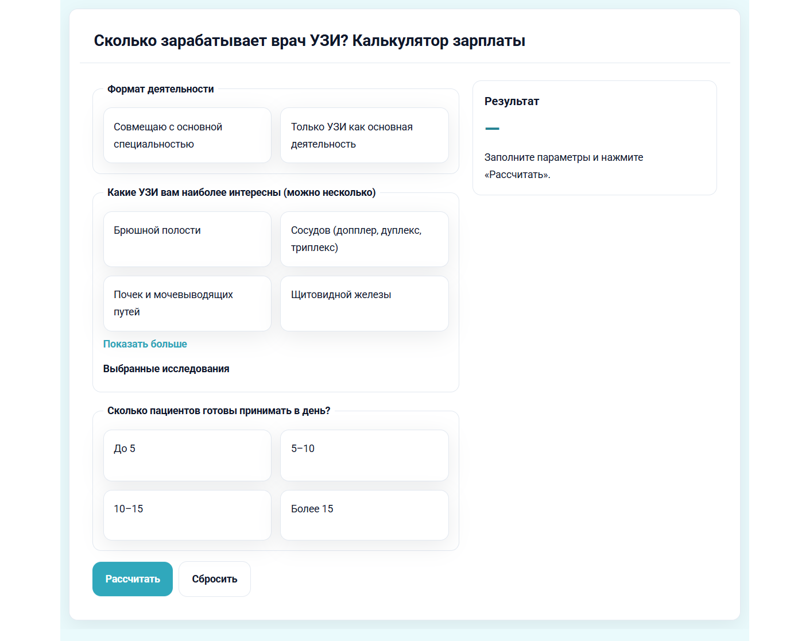794x641 pixels.
Task: Choose the "5–10" patients option
Action: click(x=364, y=455)
